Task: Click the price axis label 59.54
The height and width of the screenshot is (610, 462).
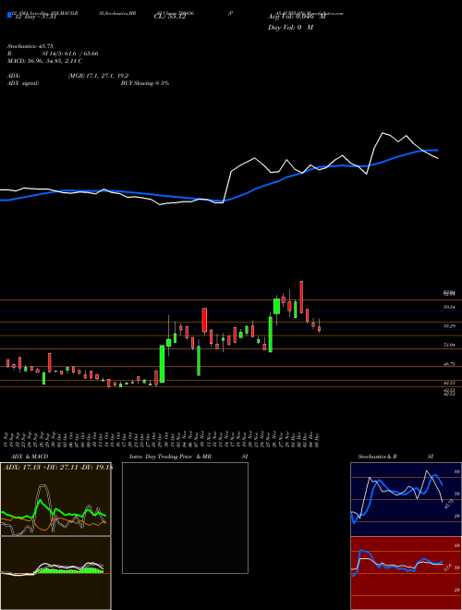Action: point(449,307)
